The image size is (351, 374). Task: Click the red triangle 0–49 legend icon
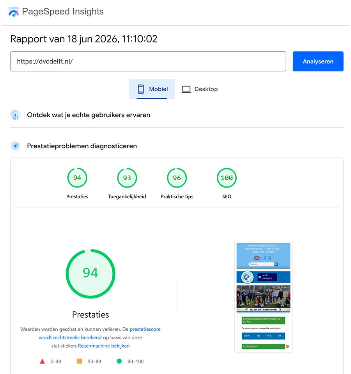tap(43, 361)
